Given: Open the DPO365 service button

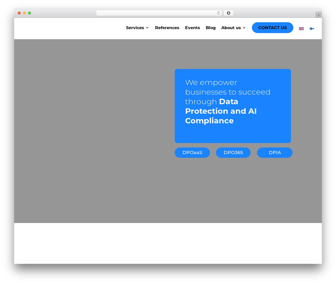Looking at the screenshot, I should pos(233,153).
